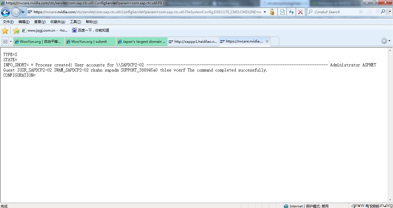The height and width of the screenshot is (208, 393).
Task: Click the add to favorites bar icon
Action: (16, 31)
